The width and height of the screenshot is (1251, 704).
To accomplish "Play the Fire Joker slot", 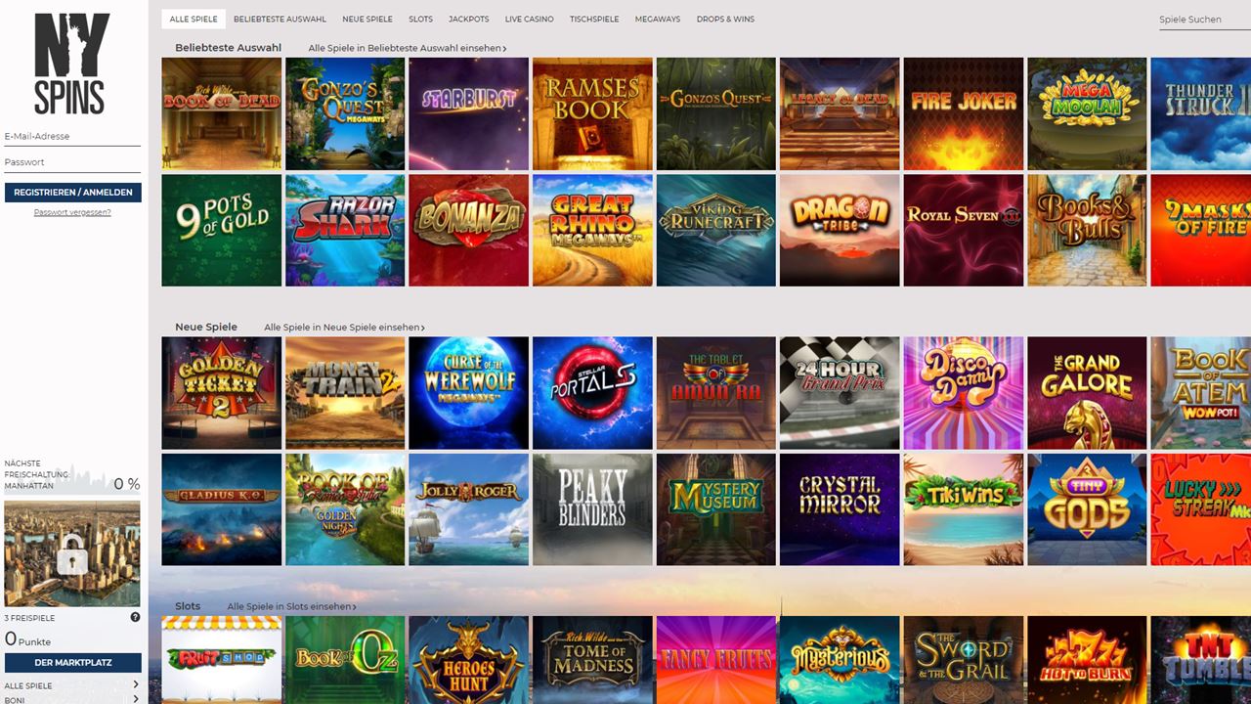I will [x=964, y=113].
